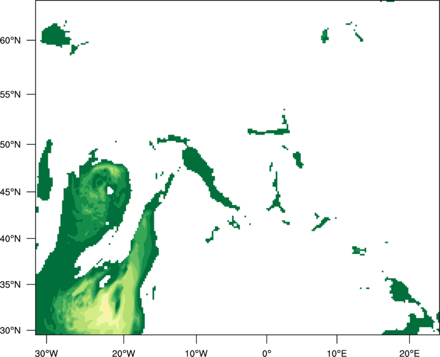Click the 0° longitude label
Viewport: 440px width, 357px height.
coord(267,353)
